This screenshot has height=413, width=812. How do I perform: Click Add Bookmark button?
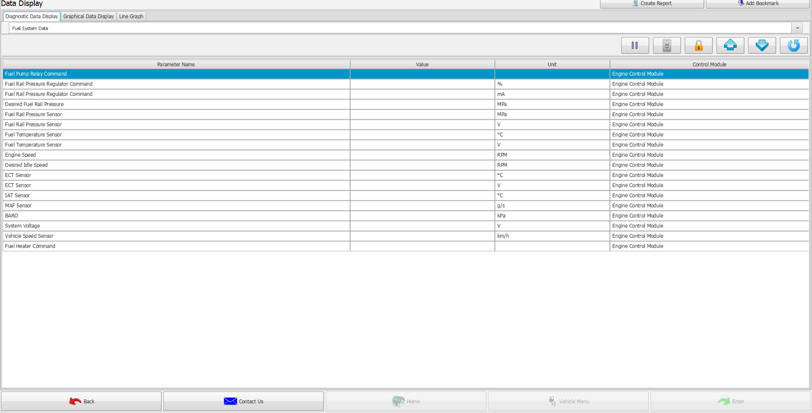tap(757, 4)
